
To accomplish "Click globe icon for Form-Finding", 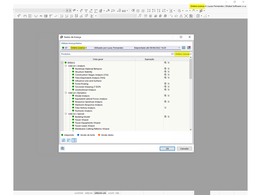I will point(165,83).
